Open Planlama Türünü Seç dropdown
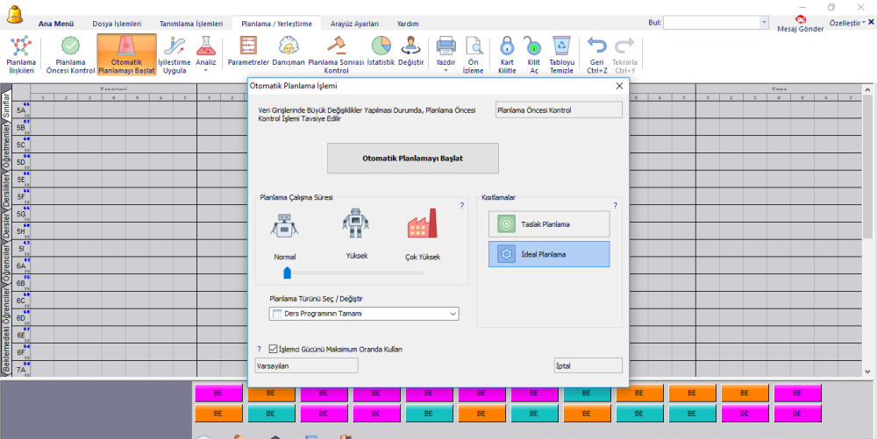877x439 pixels. tap(364, 314)
